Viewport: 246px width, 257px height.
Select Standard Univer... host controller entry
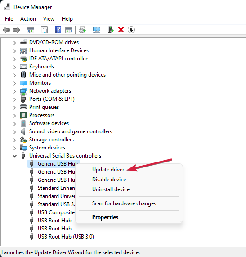[x=56, y=196]
